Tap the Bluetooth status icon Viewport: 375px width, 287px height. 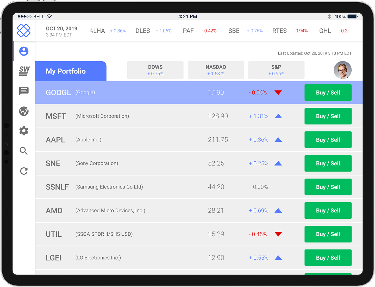pos(329,16)
